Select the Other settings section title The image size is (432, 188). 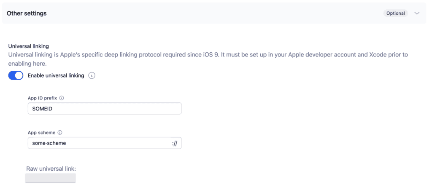pos(27,13)
